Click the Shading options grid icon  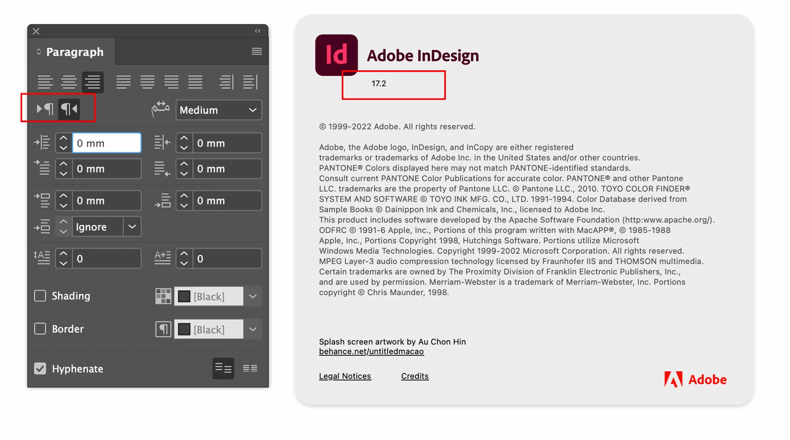tap(163, 296)
